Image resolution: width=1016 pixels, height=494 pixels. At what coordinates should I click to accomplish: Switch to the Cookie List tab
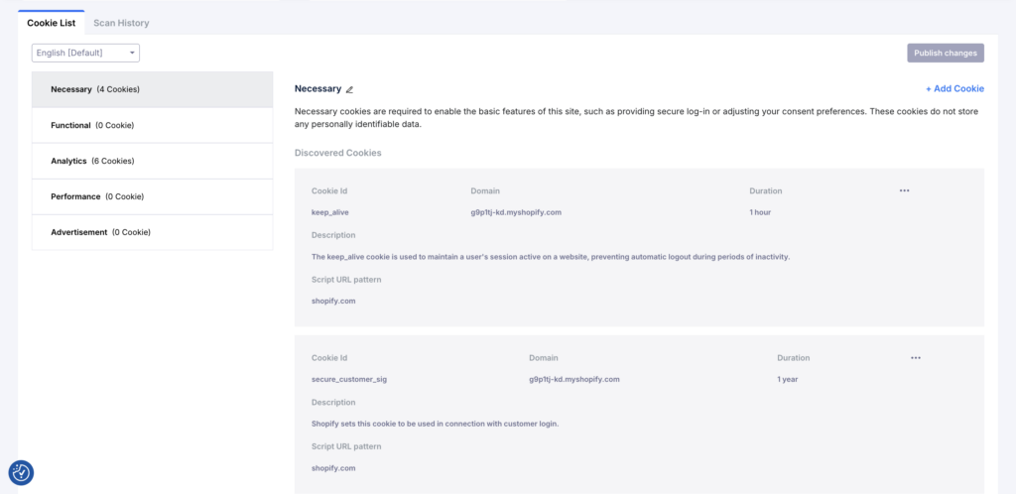[51, 22]
